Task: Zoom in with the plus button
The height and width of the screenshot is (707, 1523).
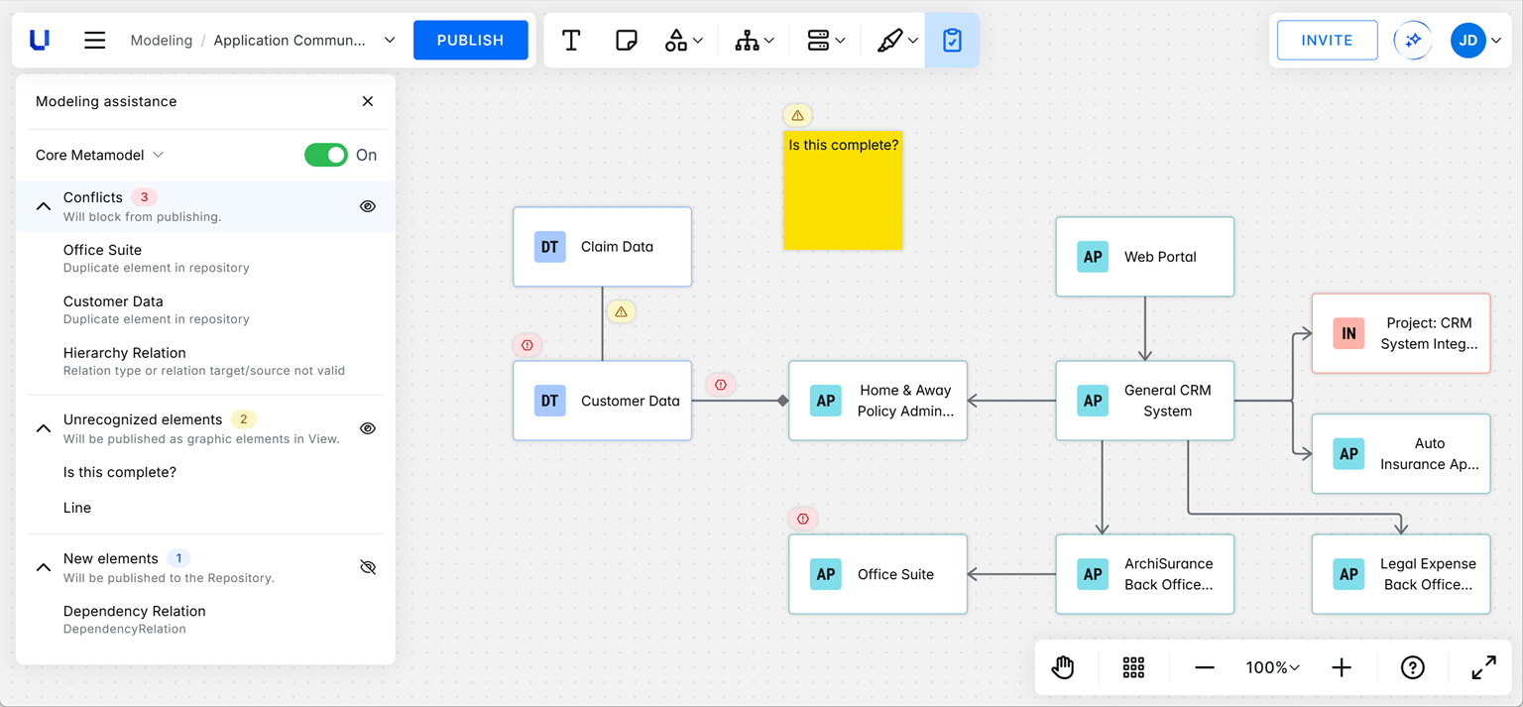Action: pyautogui.click(x=1342, y=667)
